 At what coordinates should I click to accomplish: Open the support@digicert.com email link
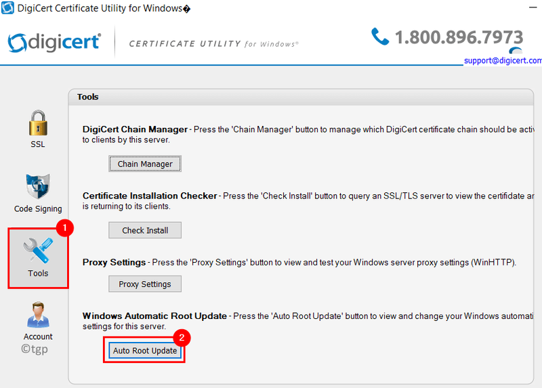503,60
